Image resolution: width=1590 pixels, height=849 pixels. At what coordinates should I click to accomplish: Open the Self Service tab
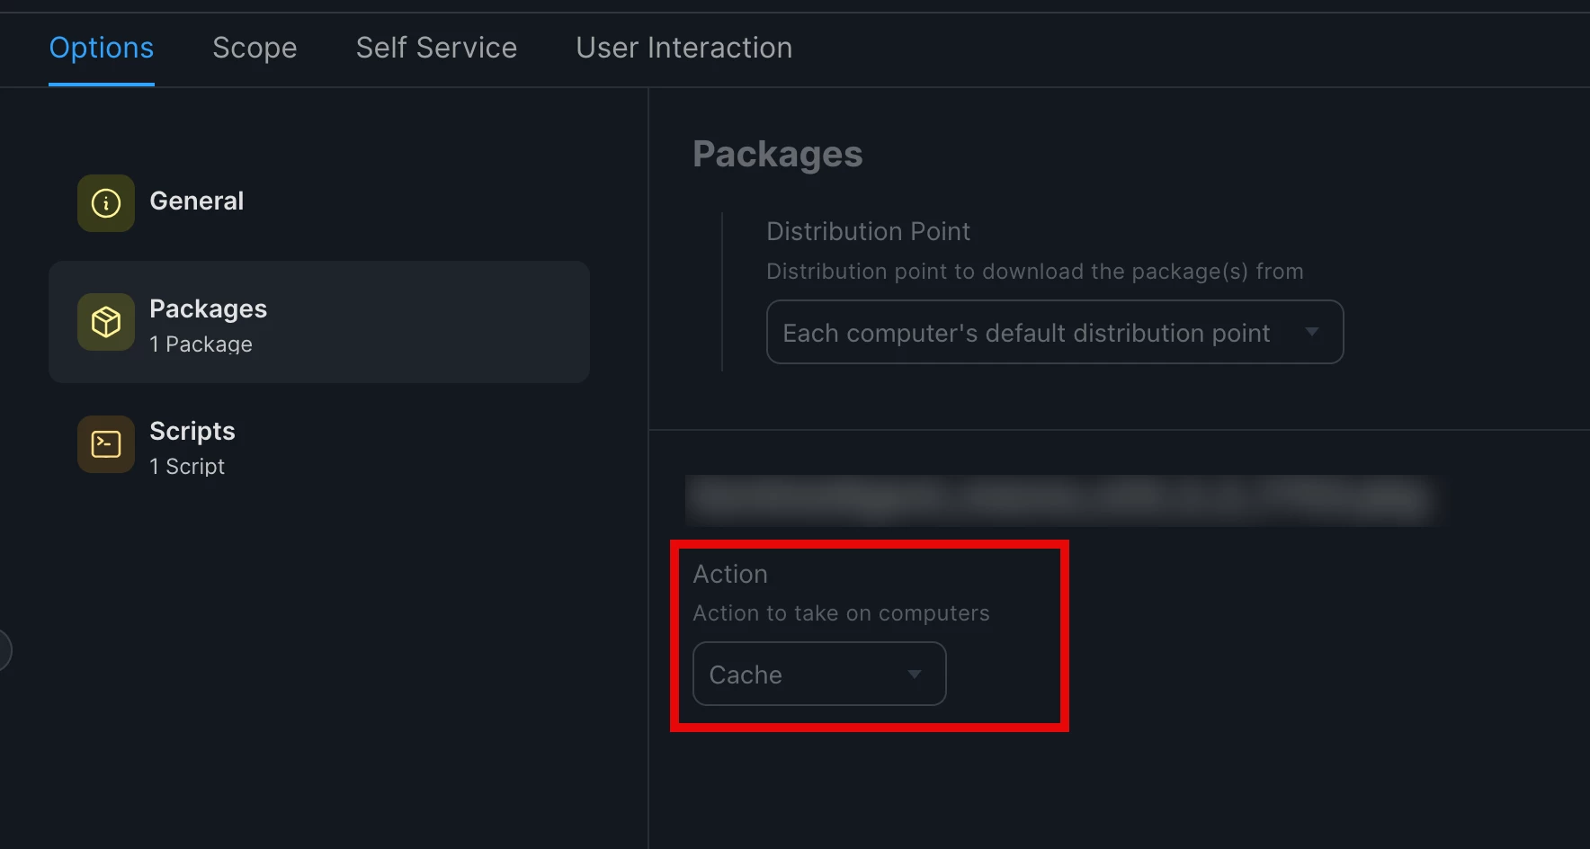click(436, 48)
